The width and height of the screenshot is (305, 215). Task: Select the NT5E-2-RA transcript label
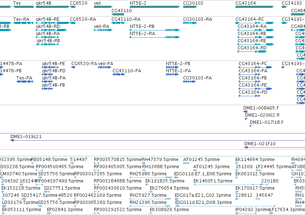coord(142,34)
